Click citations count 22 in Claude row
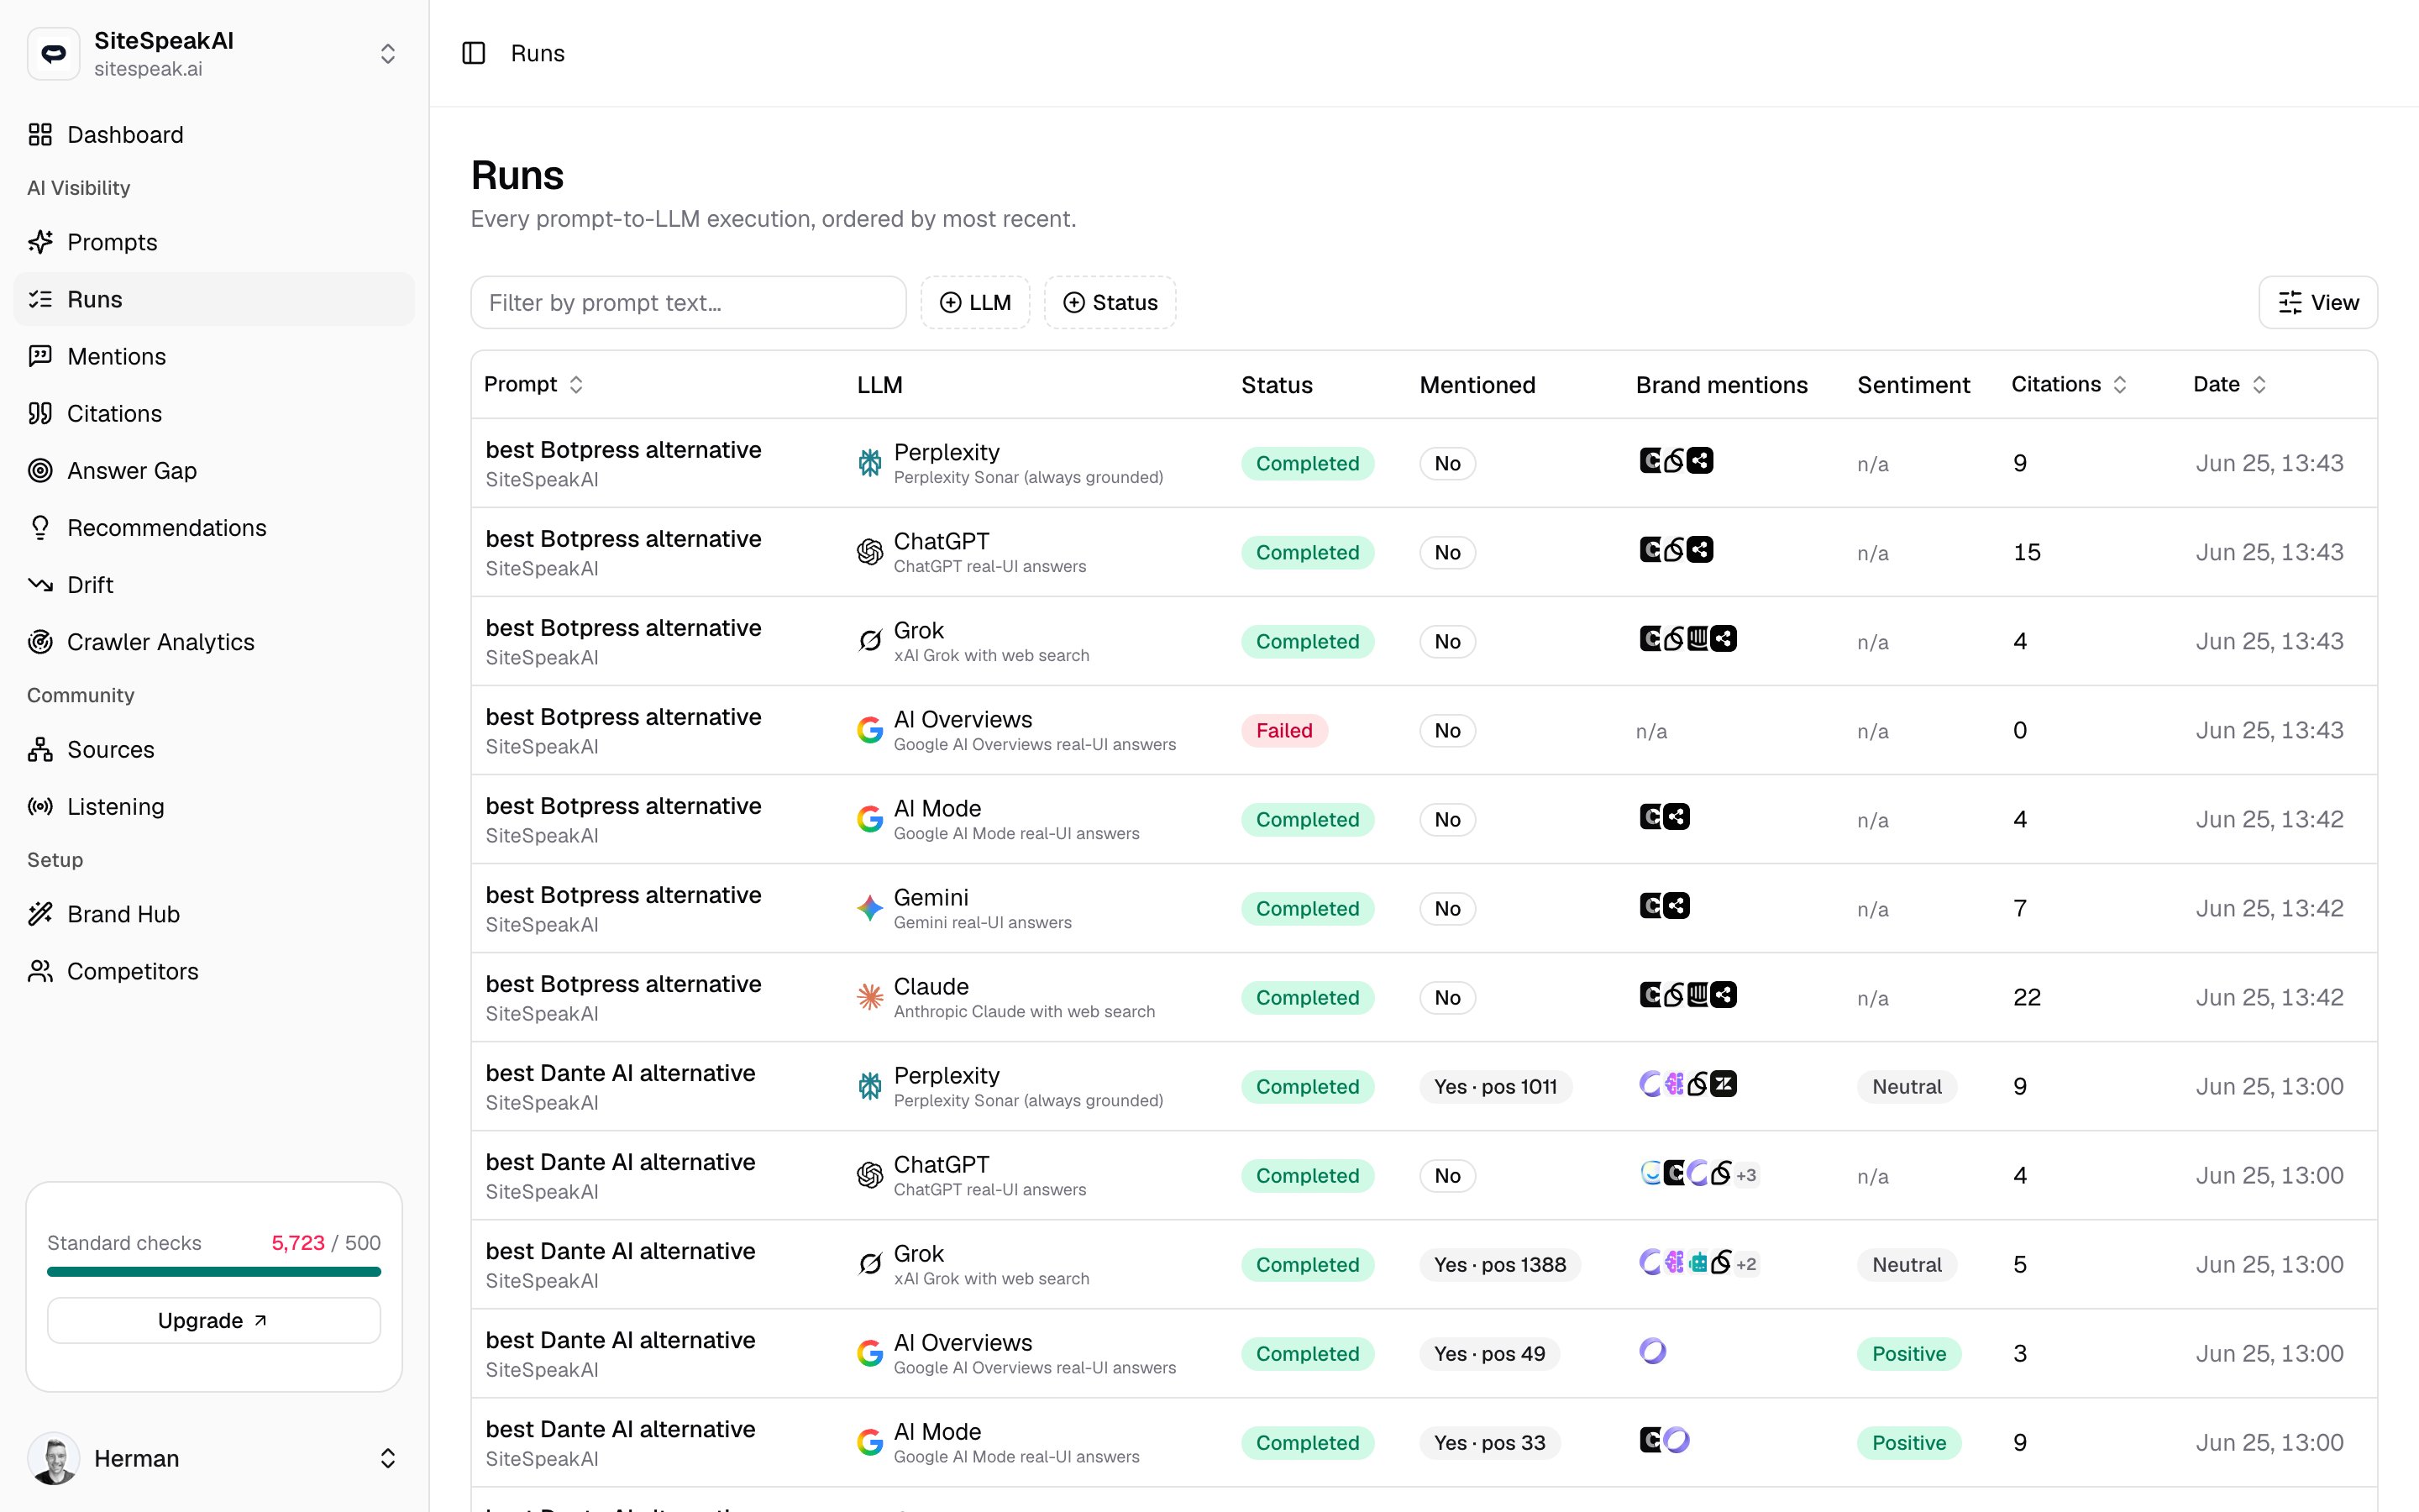 pos(2026,997)
